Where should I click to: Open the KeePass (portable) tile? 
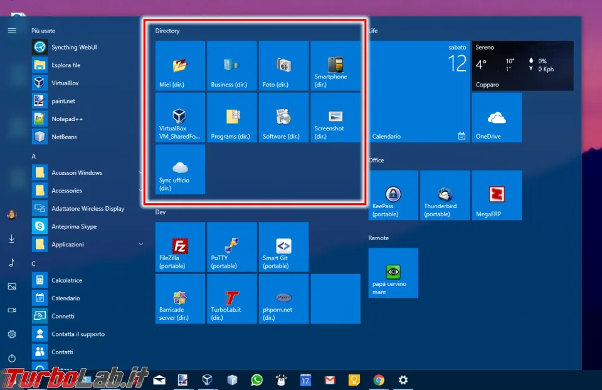pos(393,195)
